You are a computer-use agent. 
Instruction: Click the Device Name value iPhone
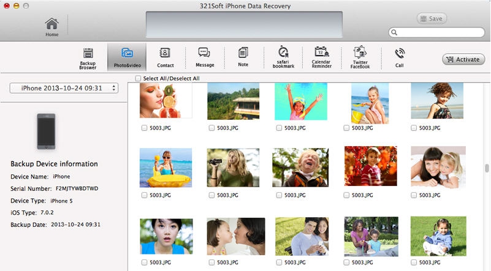coord(61,176)
